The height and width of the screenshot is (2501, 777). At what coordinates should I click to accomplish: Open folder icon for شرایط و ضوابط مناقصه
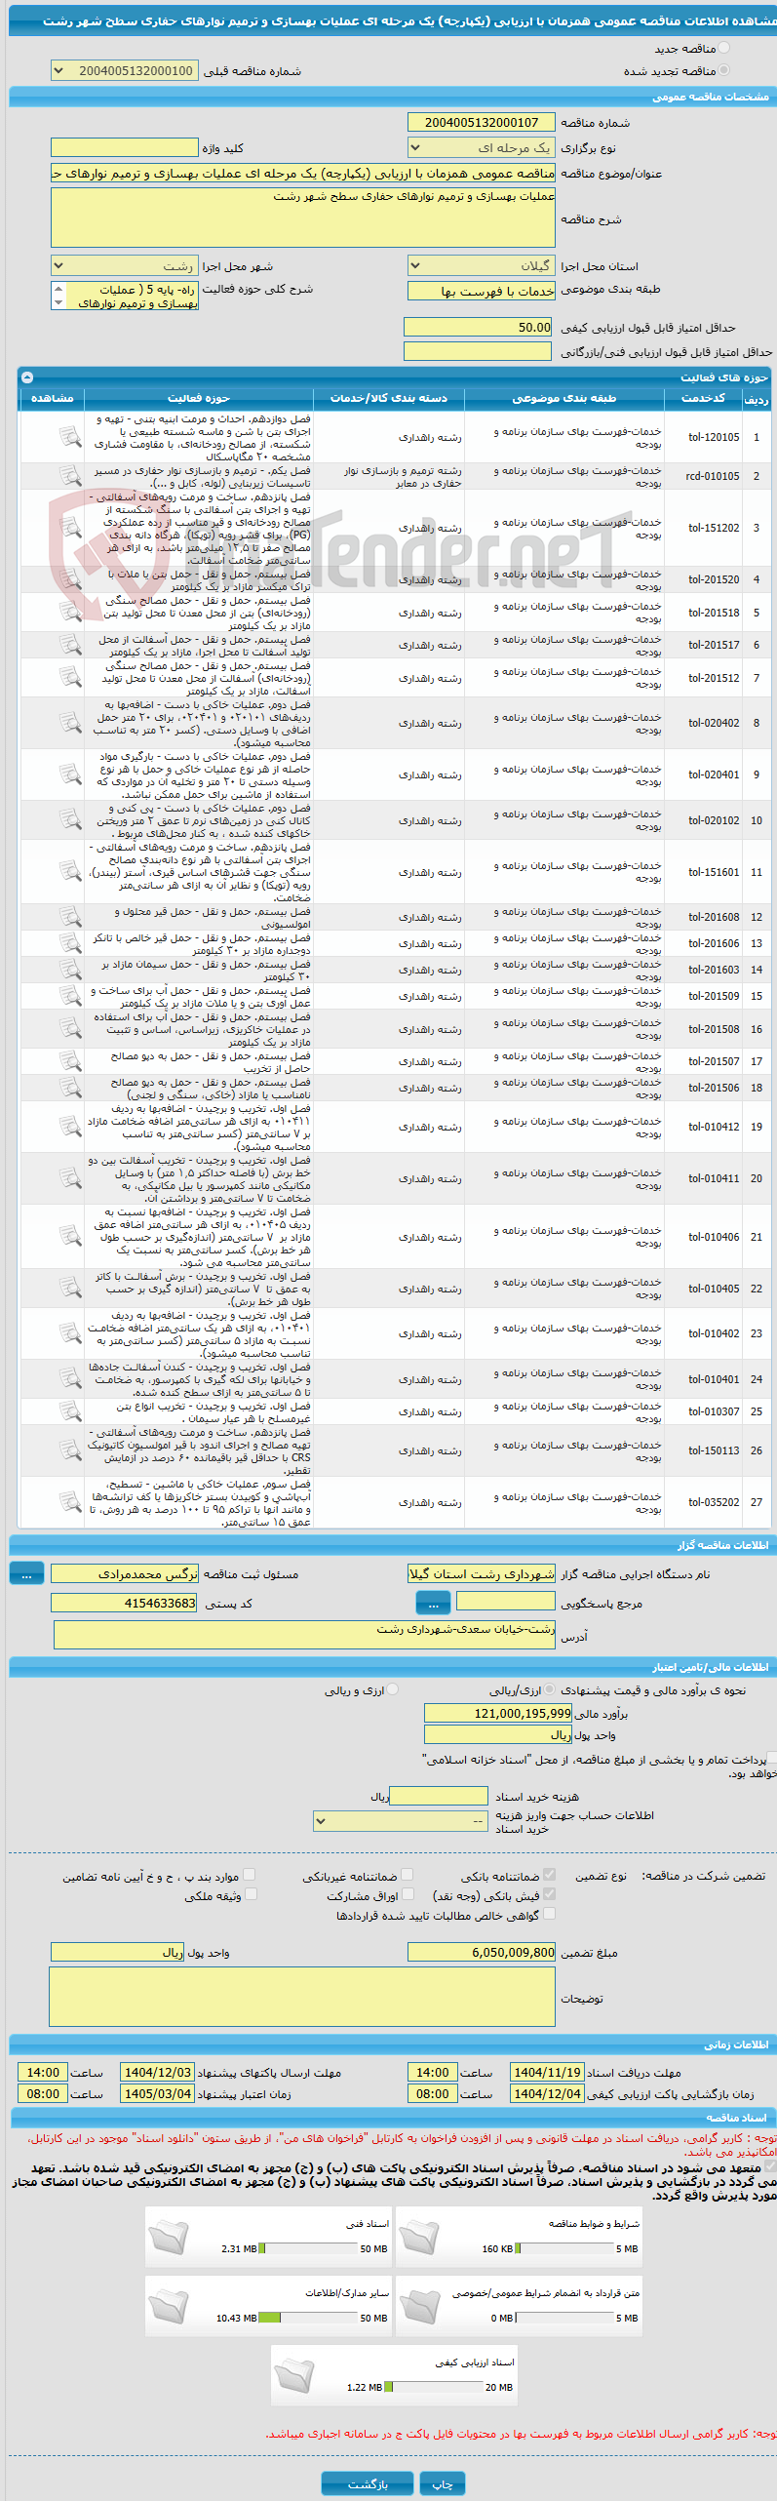pyautogui.click(x=419, y=2236)
